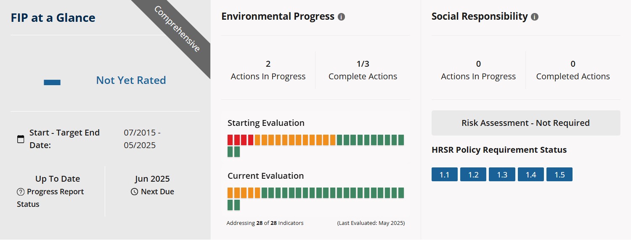The height and width of the screenshot is (240, 631).
Task: Click the 1/3 Complete Actions stat
Action: (363, 70)
